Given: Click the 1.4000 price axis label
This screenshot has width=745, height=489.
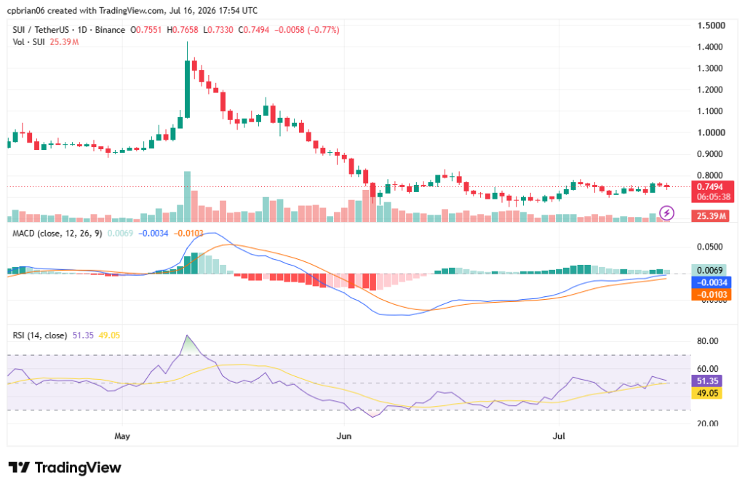Looking at the screenshot, I should tap(710, 47).
